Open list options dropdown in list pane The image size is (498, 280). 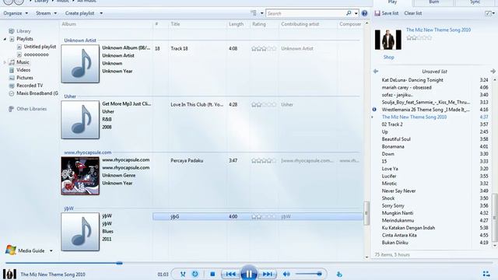490,13
